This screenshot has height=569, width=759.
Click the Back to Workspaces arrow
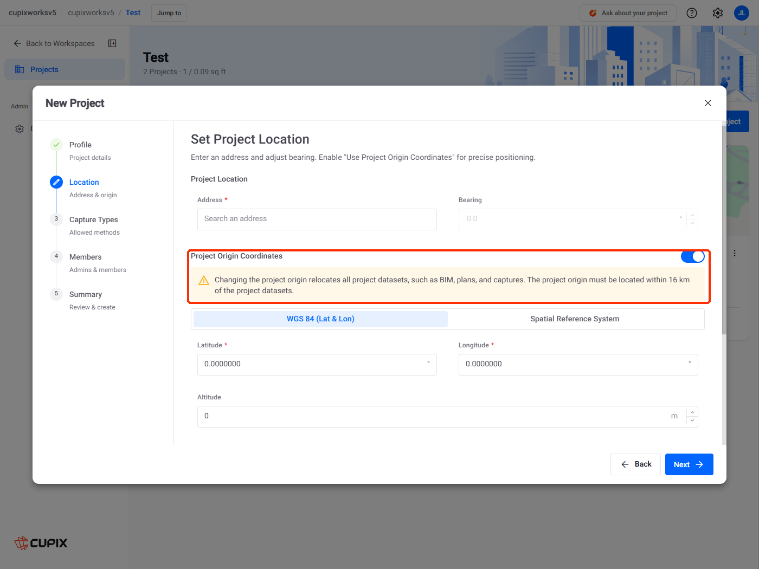[x=17, y=43]
